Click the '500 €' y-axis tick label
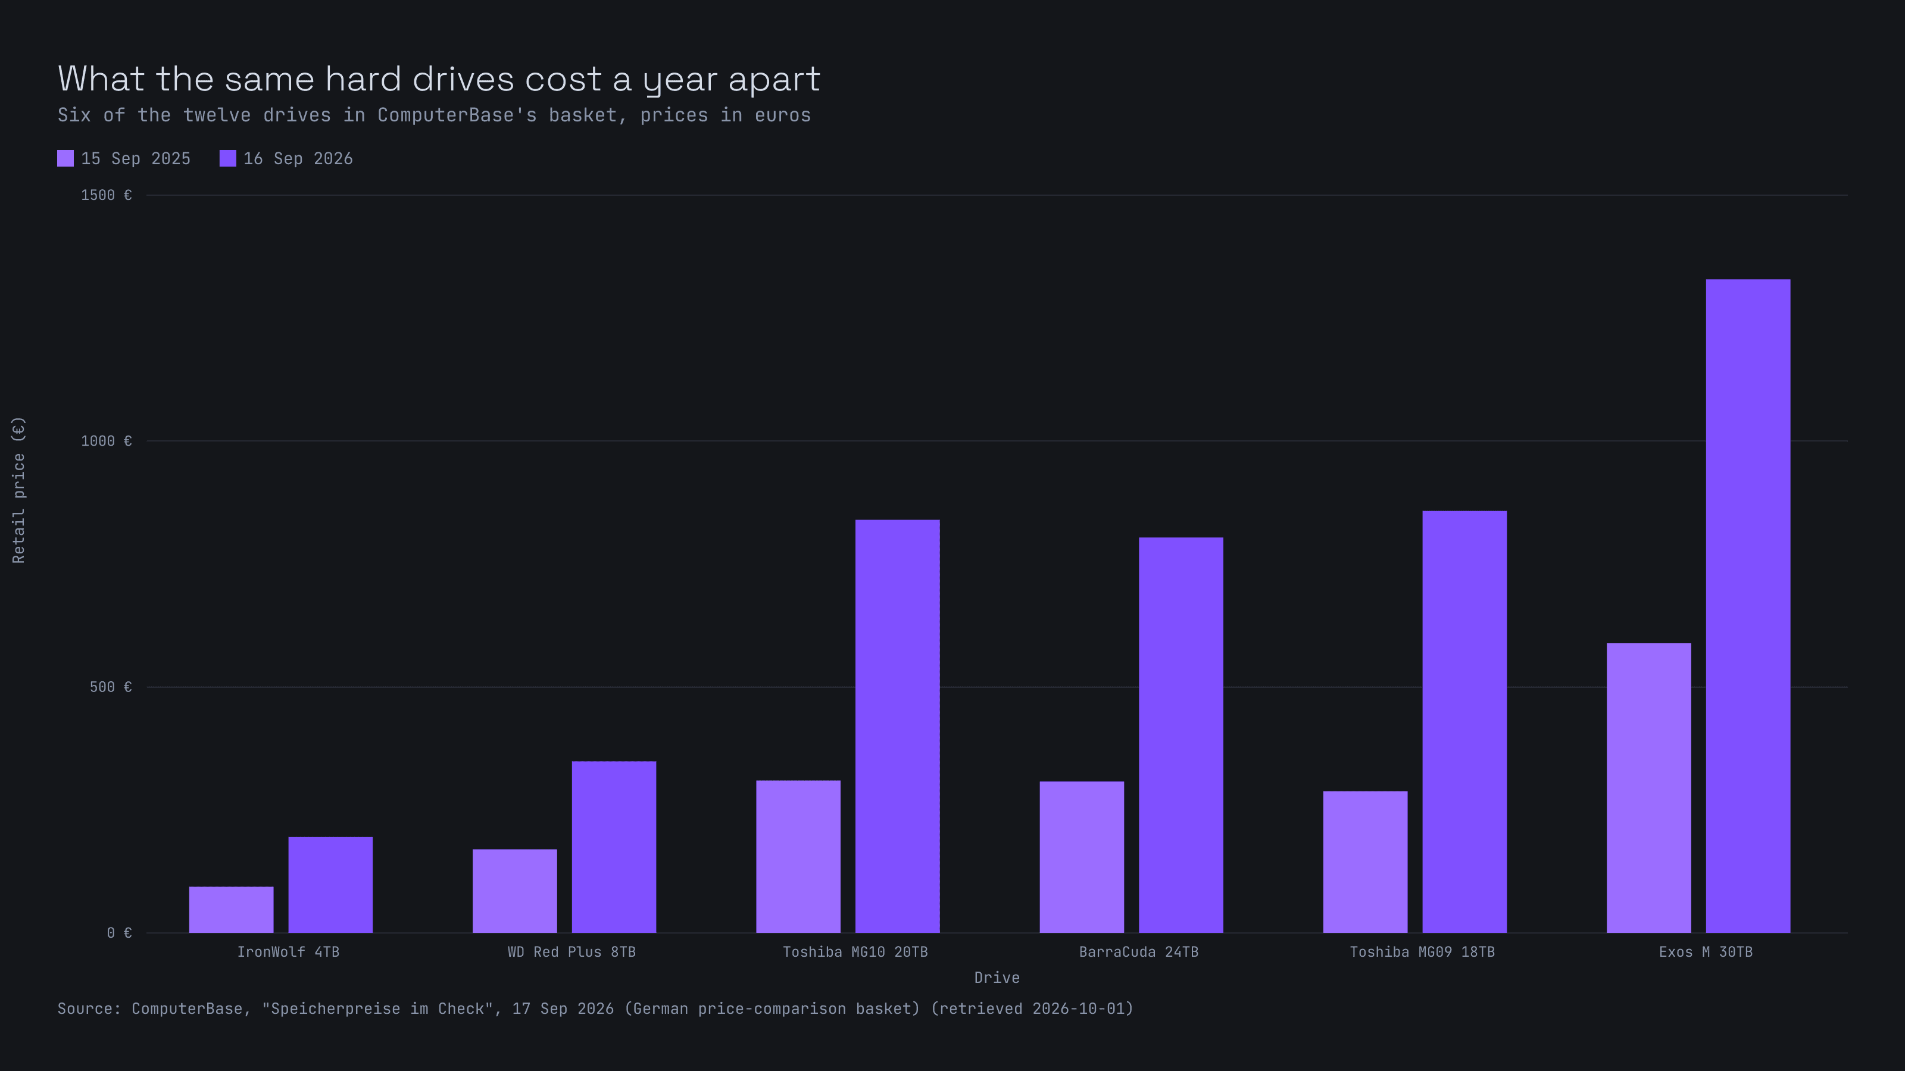This screenshot has width=1905, height=1071. click(111, 687)
